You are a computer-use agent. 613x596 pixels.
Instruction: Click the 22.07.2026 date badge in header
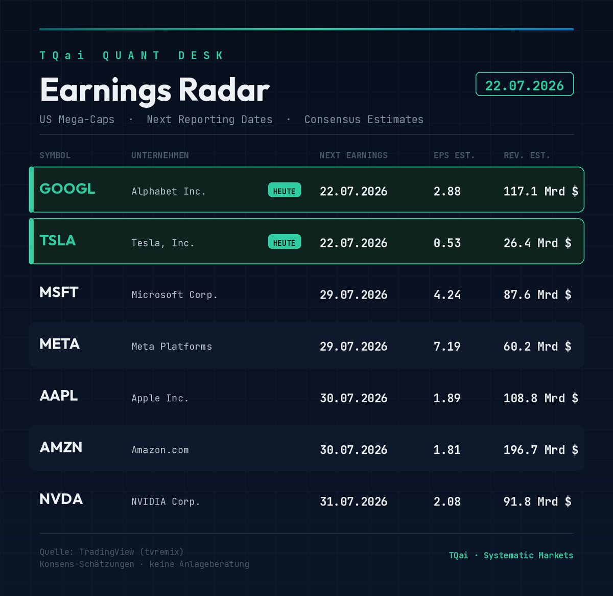pyautogui.click(x=525, y=84)
